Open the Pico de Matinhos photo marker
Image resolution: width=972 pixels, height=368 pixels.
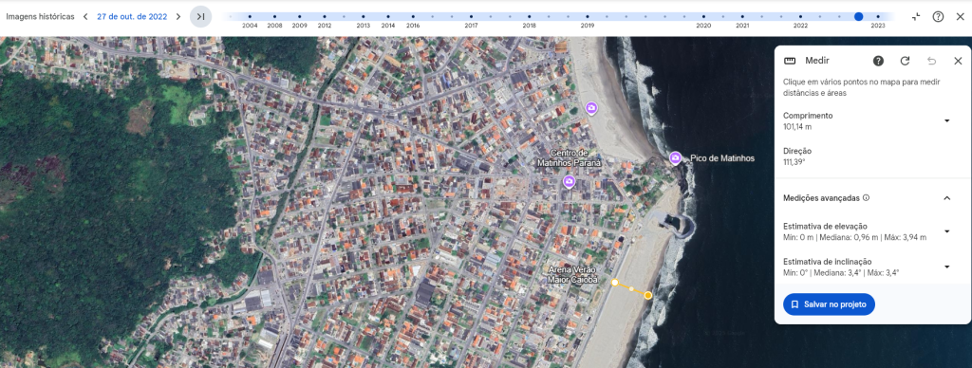click(676, 158)
